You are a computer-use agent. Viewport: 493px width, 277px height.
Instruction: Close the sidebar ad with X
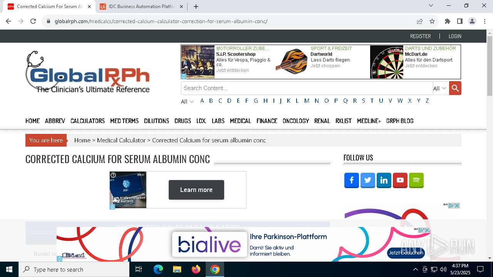457,206
